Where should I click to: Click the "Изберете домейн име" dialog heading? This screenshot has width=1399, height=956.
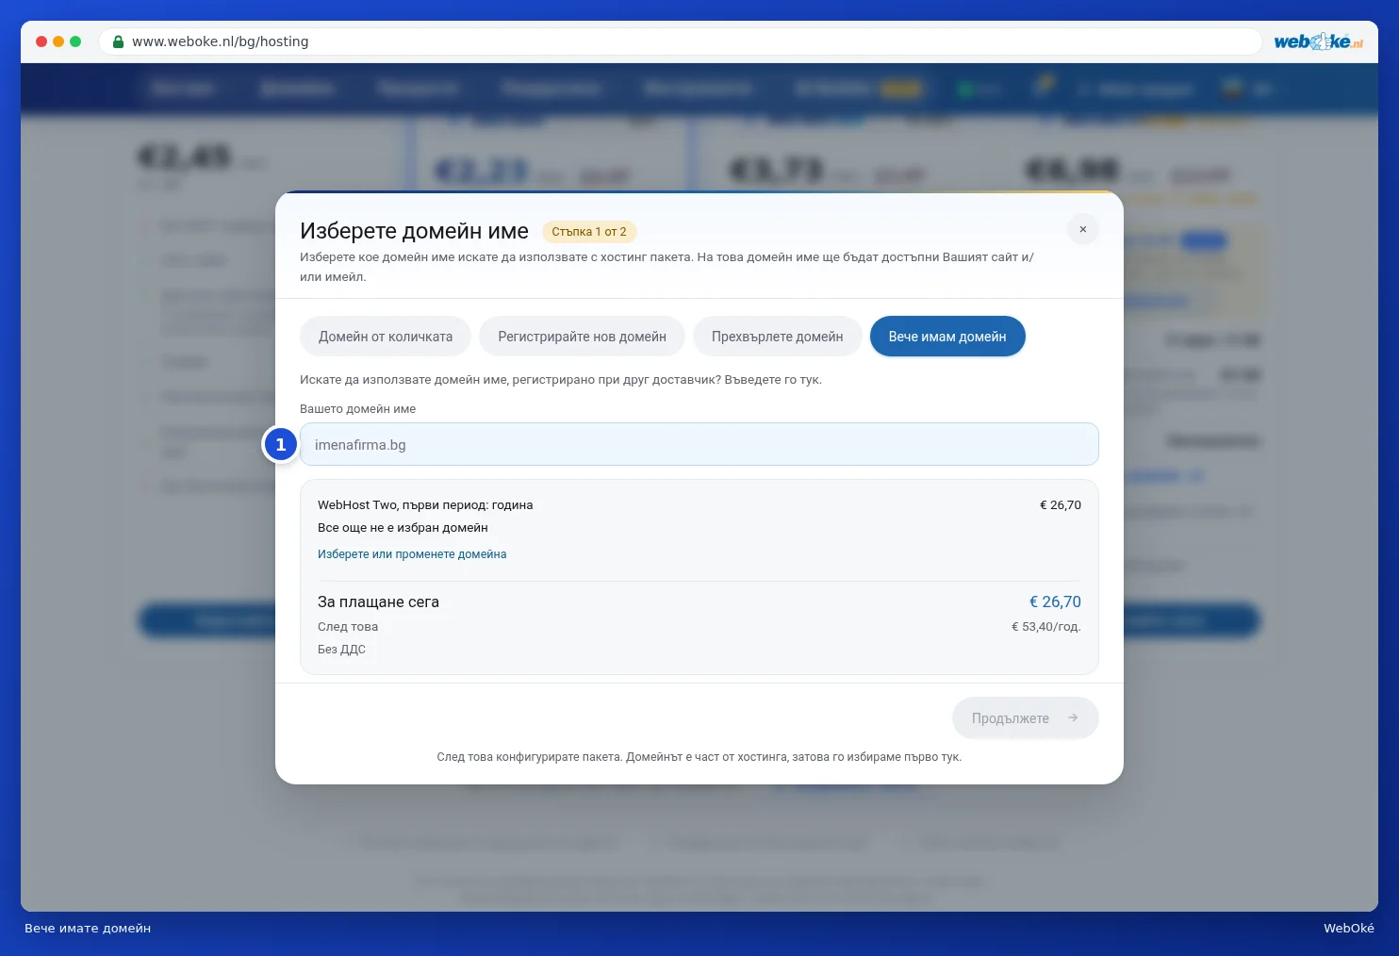[x=414, y=231]
